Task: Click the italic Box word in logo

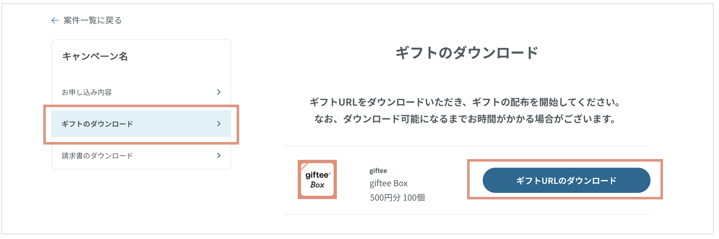Action: pos(317,185)
